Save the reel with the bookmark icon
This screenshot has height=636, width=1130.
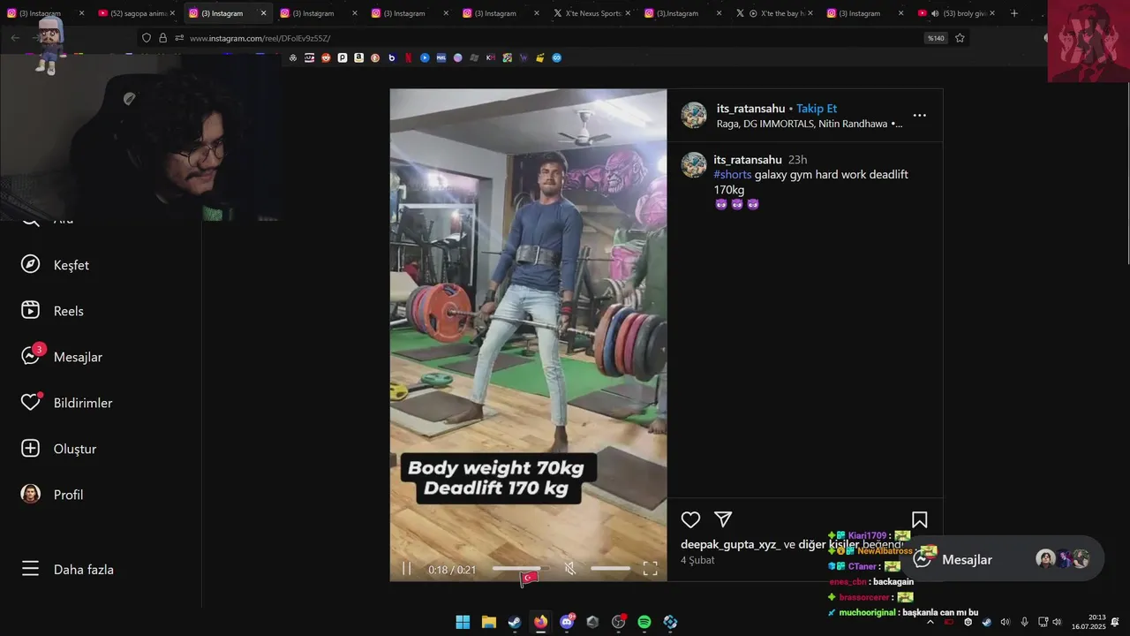tap(919, 520)
